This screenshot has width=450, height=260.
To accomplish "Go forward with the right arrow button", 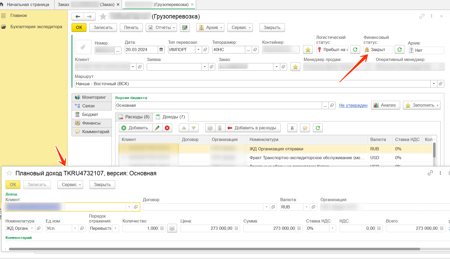I will coord(89,16).
